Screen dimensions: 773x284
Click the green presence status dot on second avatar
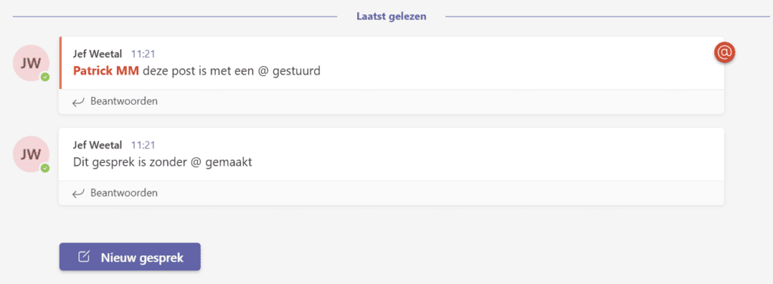click(x=45, y=168)
